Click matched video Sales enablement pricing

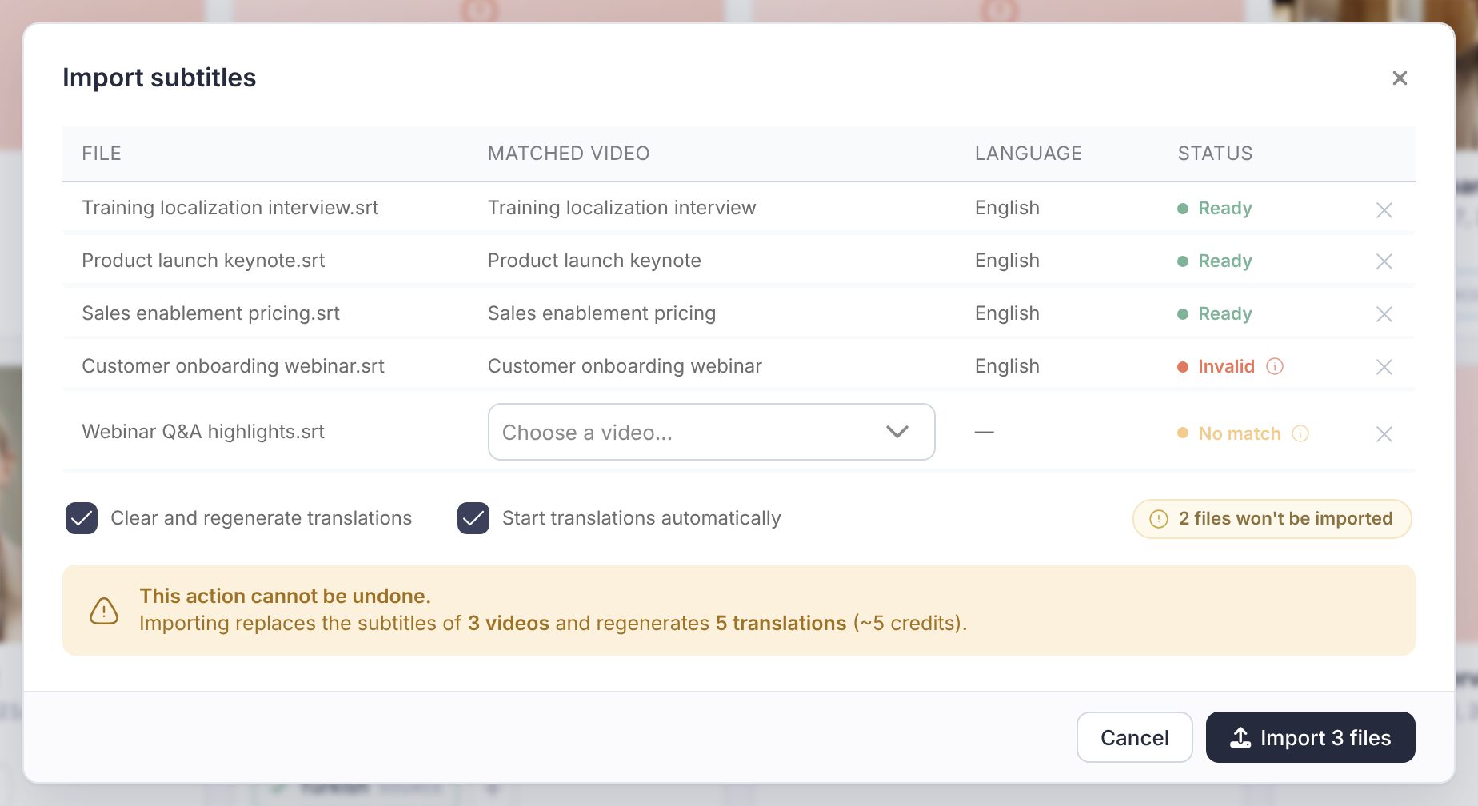(601, 313)
